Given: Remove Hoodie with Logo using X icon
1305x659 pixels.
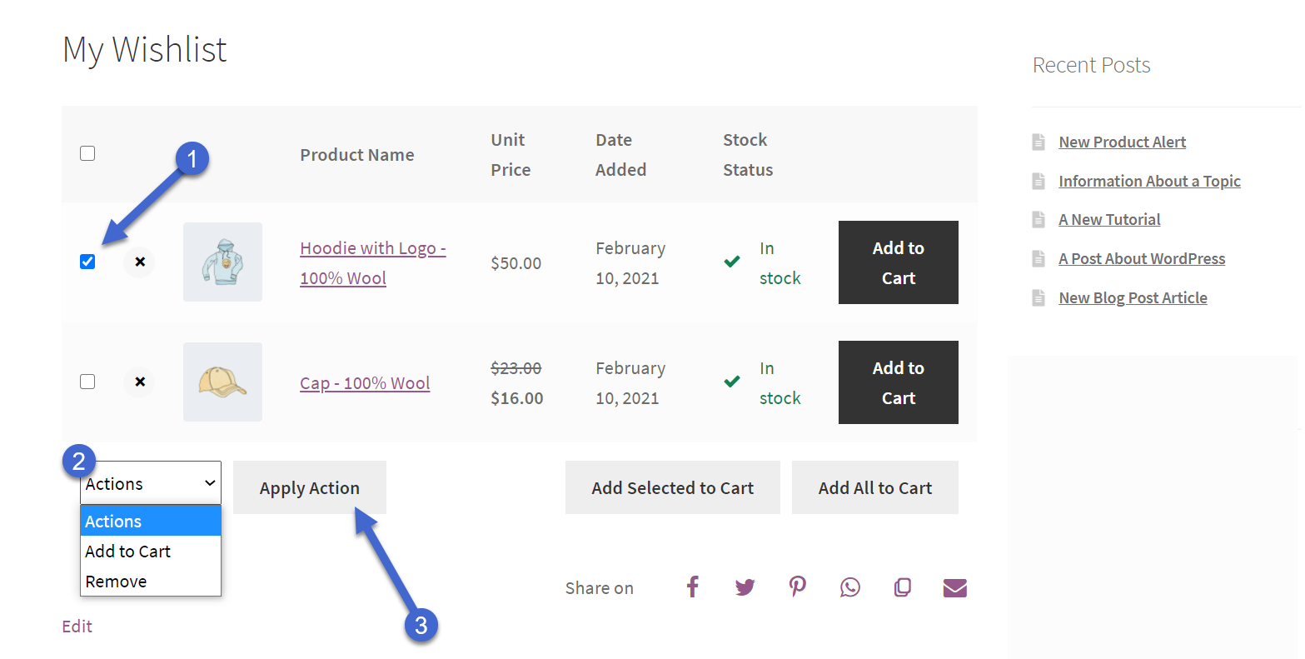Looking at the screenshot, I should click(140, 262).
